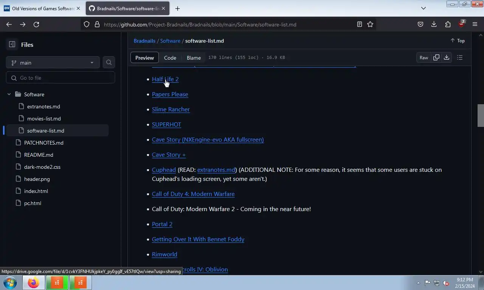
Task: Open the Cuphead link
Action: point(164,170)
